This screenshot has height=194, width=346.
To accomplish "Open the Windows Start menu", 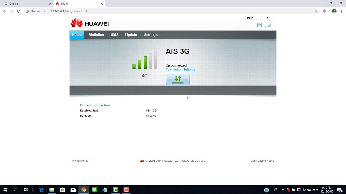I will (5, 190).
